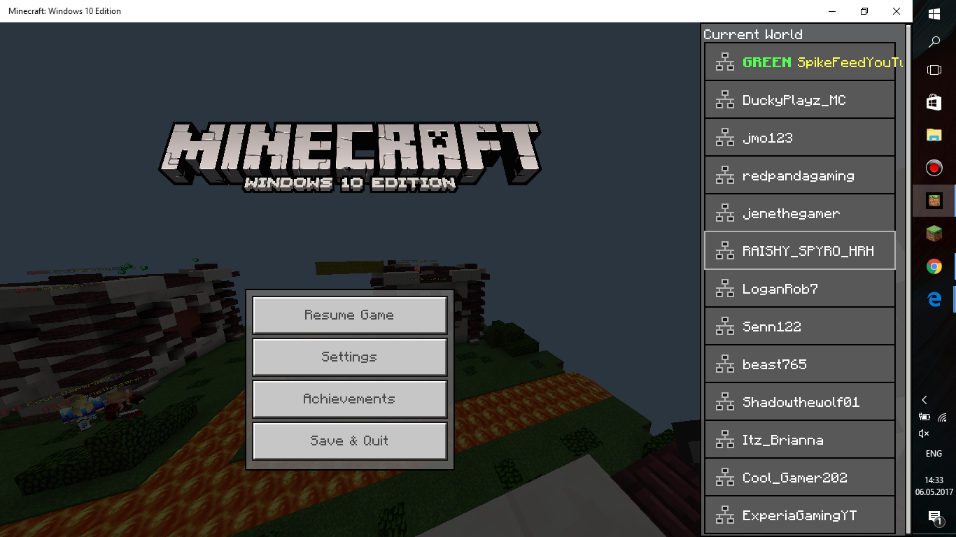
Task: Open Action Center notifications icon
Action: (x=934, y=518)
